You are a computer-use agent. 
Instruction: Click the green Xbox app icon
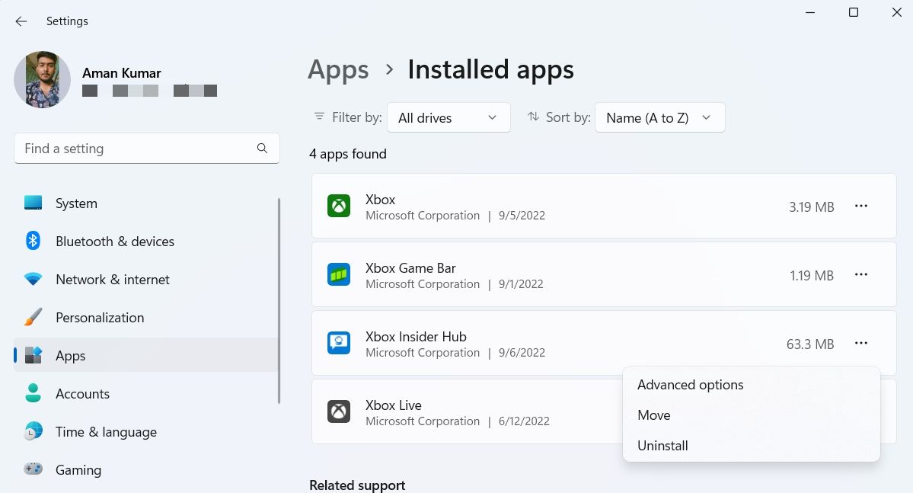click(338, 206)
